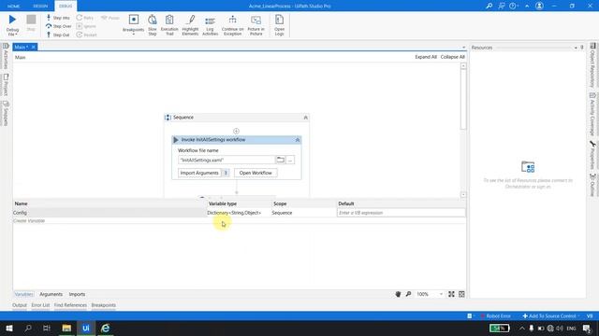This screenshot has width=599, height=336.
Task: Click the Step Over command
Action: pos(58,26)
